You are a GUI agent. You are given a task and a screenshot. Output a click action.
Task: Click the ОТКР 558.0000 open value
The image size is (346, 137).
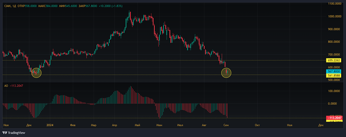pos(27,6)
